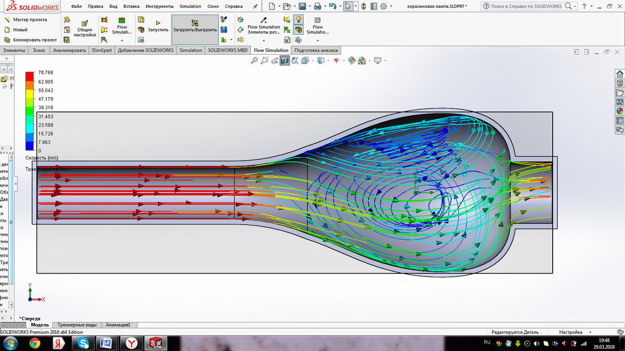Open the File Explorer folder in task pane
This screenshot has width=625, height=351.
click(620, 92)
